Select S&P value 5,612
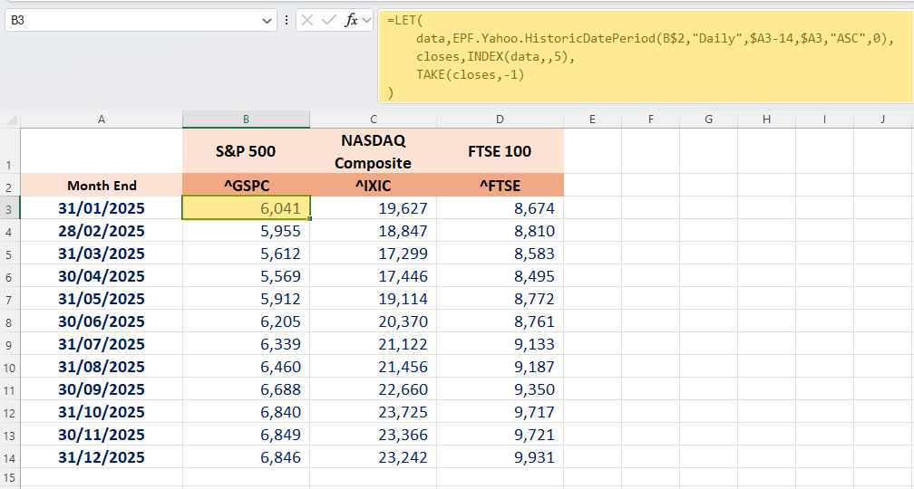Viewport: 914px width, 489px height. point(246,254)
